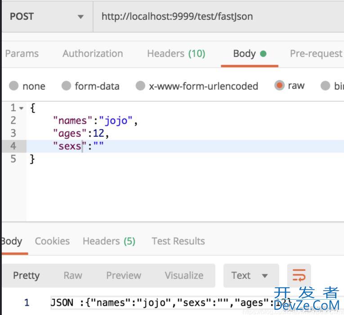Select the none body type
Viewport: 344px width, 315px height.
click(x=13, y=86)
